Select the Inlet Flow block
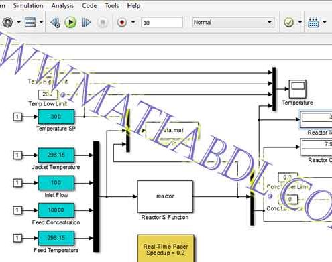 point(56,183)
